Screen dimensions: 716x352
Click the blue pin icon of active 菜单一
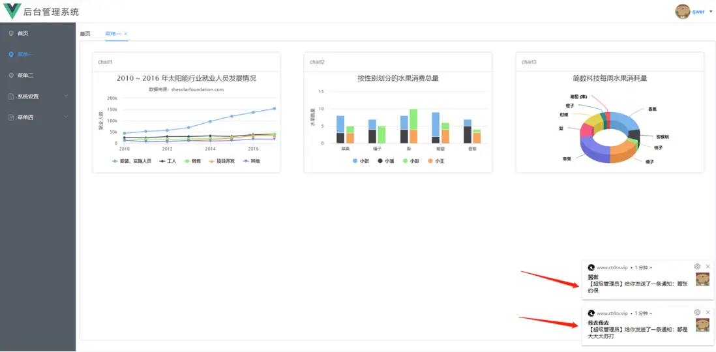(x=11, y=54)
